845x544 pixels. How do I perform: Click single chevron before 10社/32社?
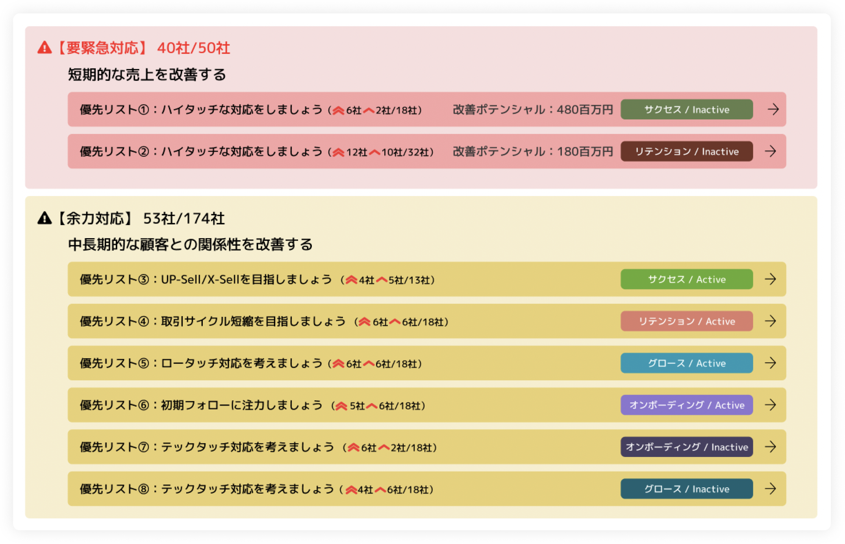click(x=375, y=152)
